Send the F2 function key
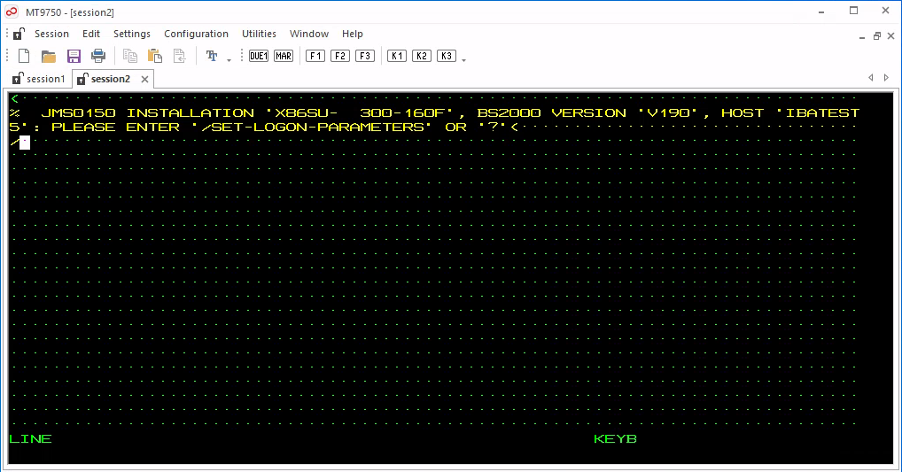 pos(340,56)
